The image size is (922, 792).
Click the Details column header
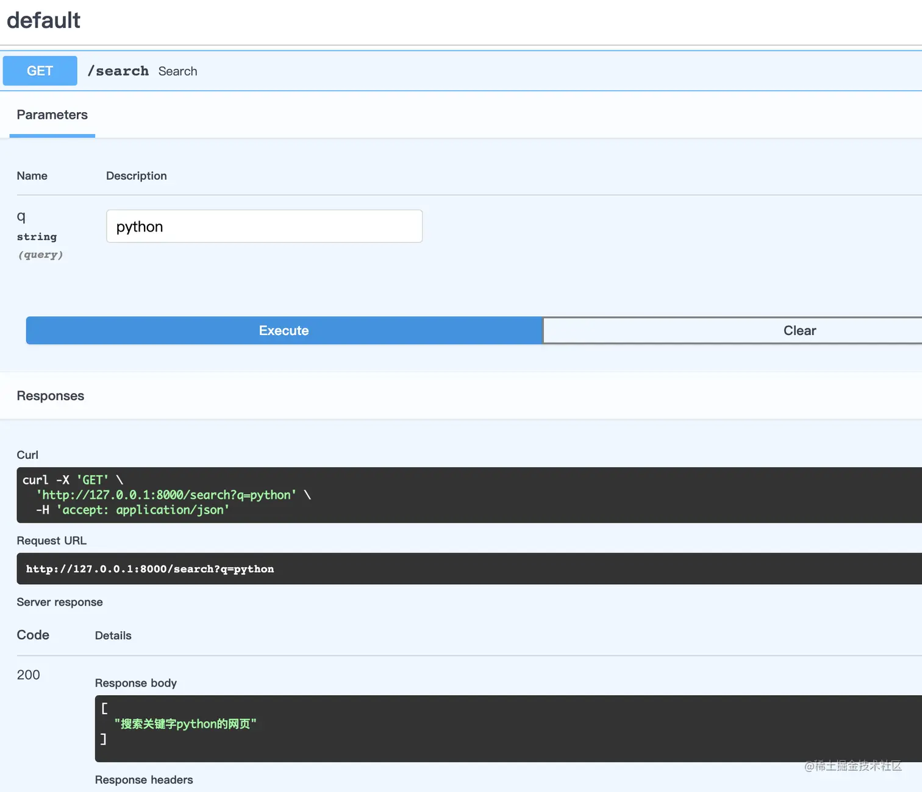113,635
